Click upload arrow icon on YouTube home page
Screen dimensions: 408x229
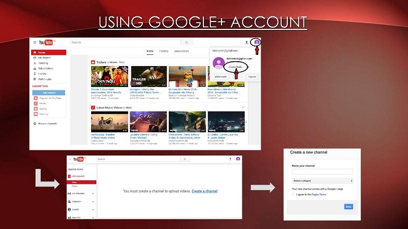pyautogui.click(x=246, y=42)
